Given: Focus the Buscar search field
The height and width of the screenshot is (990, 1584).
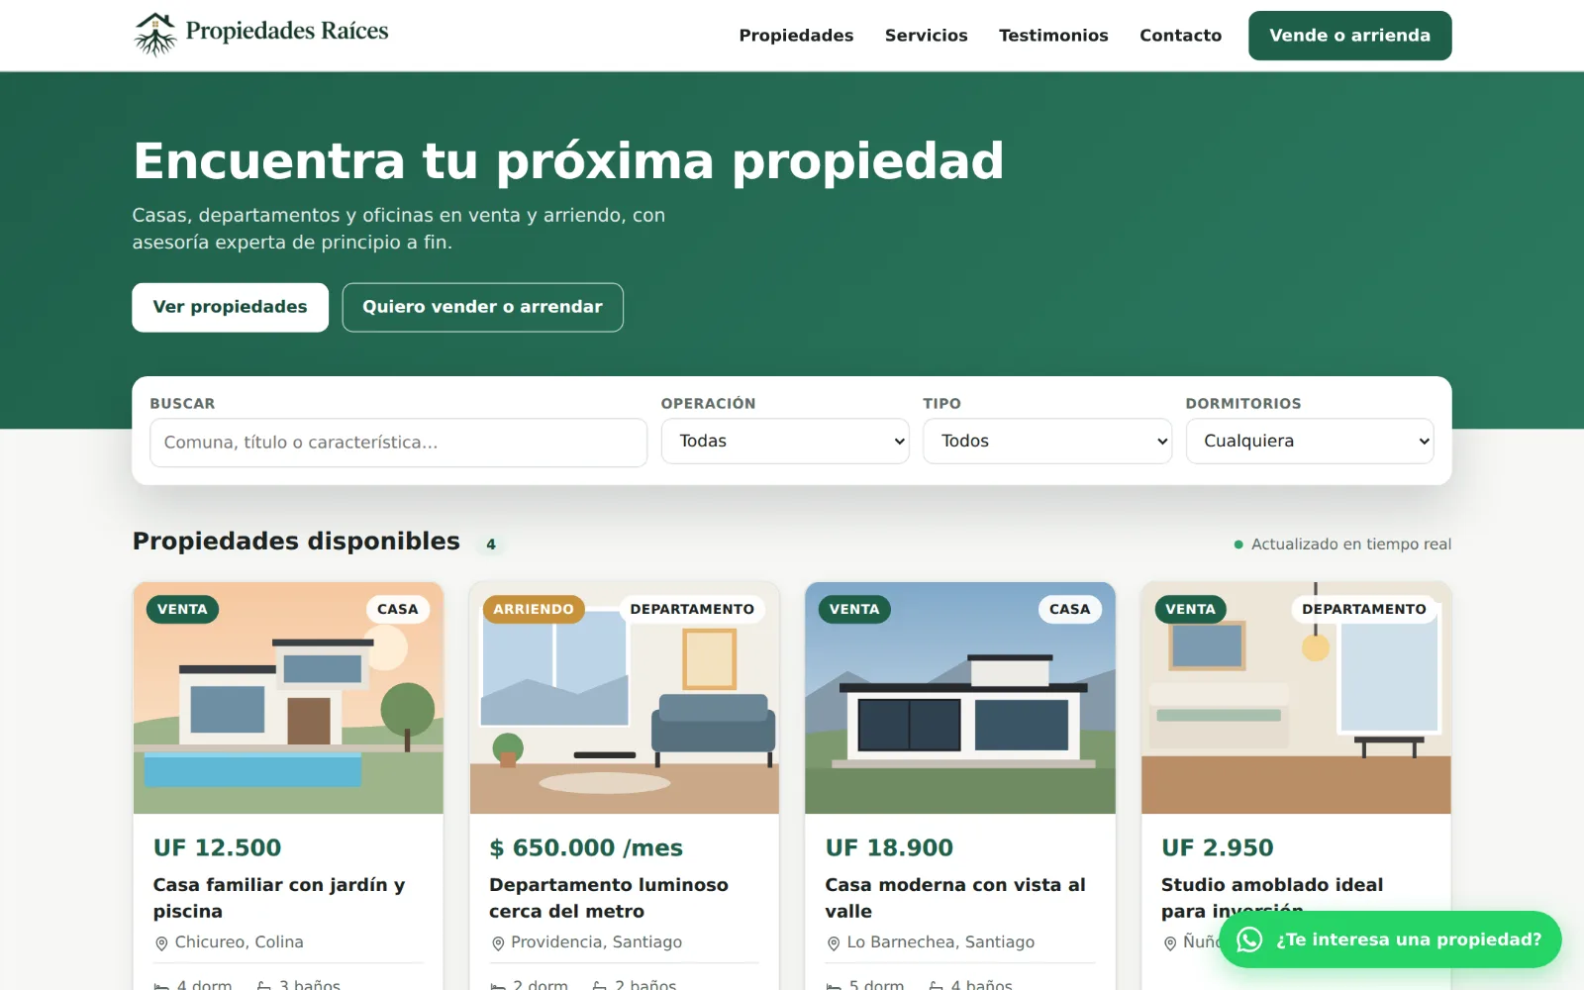Looking at the screenshot, I should click(398, 443).
